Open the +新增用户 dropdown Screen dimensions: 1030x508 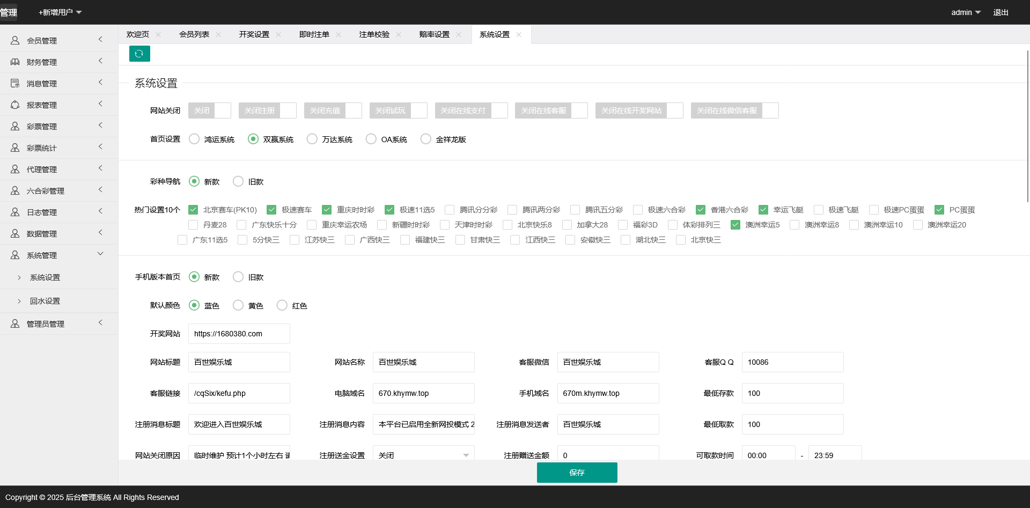(59, 12)
